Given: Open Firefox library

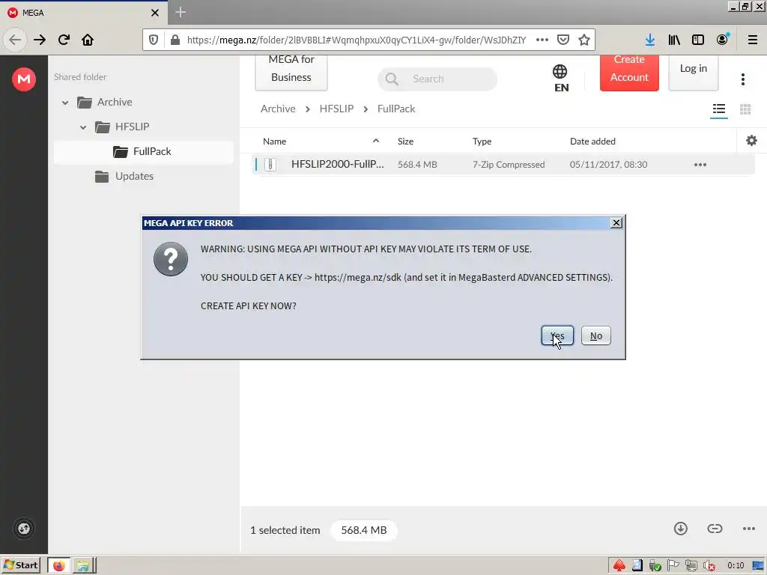Looking at the screenshot, I should tap(674, 40).
